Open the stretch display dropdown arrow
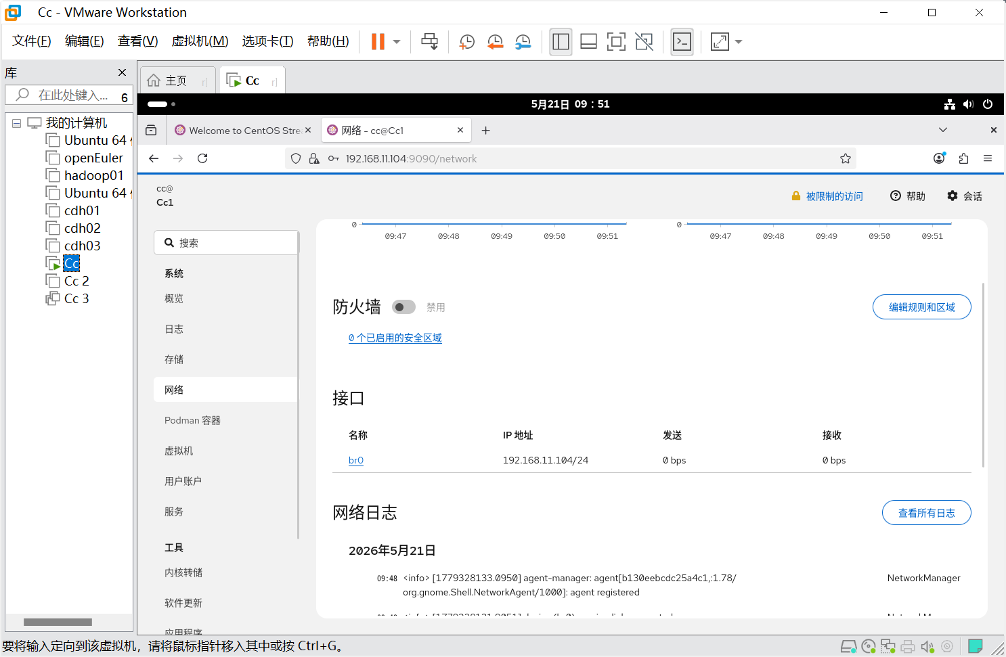 739,42
